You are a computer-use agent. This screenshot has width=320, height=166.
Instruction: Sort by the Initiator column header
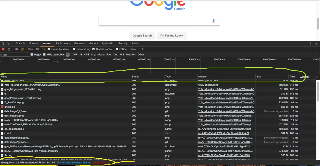226,77
